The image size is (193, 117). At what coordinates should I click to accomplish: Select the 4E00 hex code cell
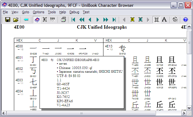(19, 46)
